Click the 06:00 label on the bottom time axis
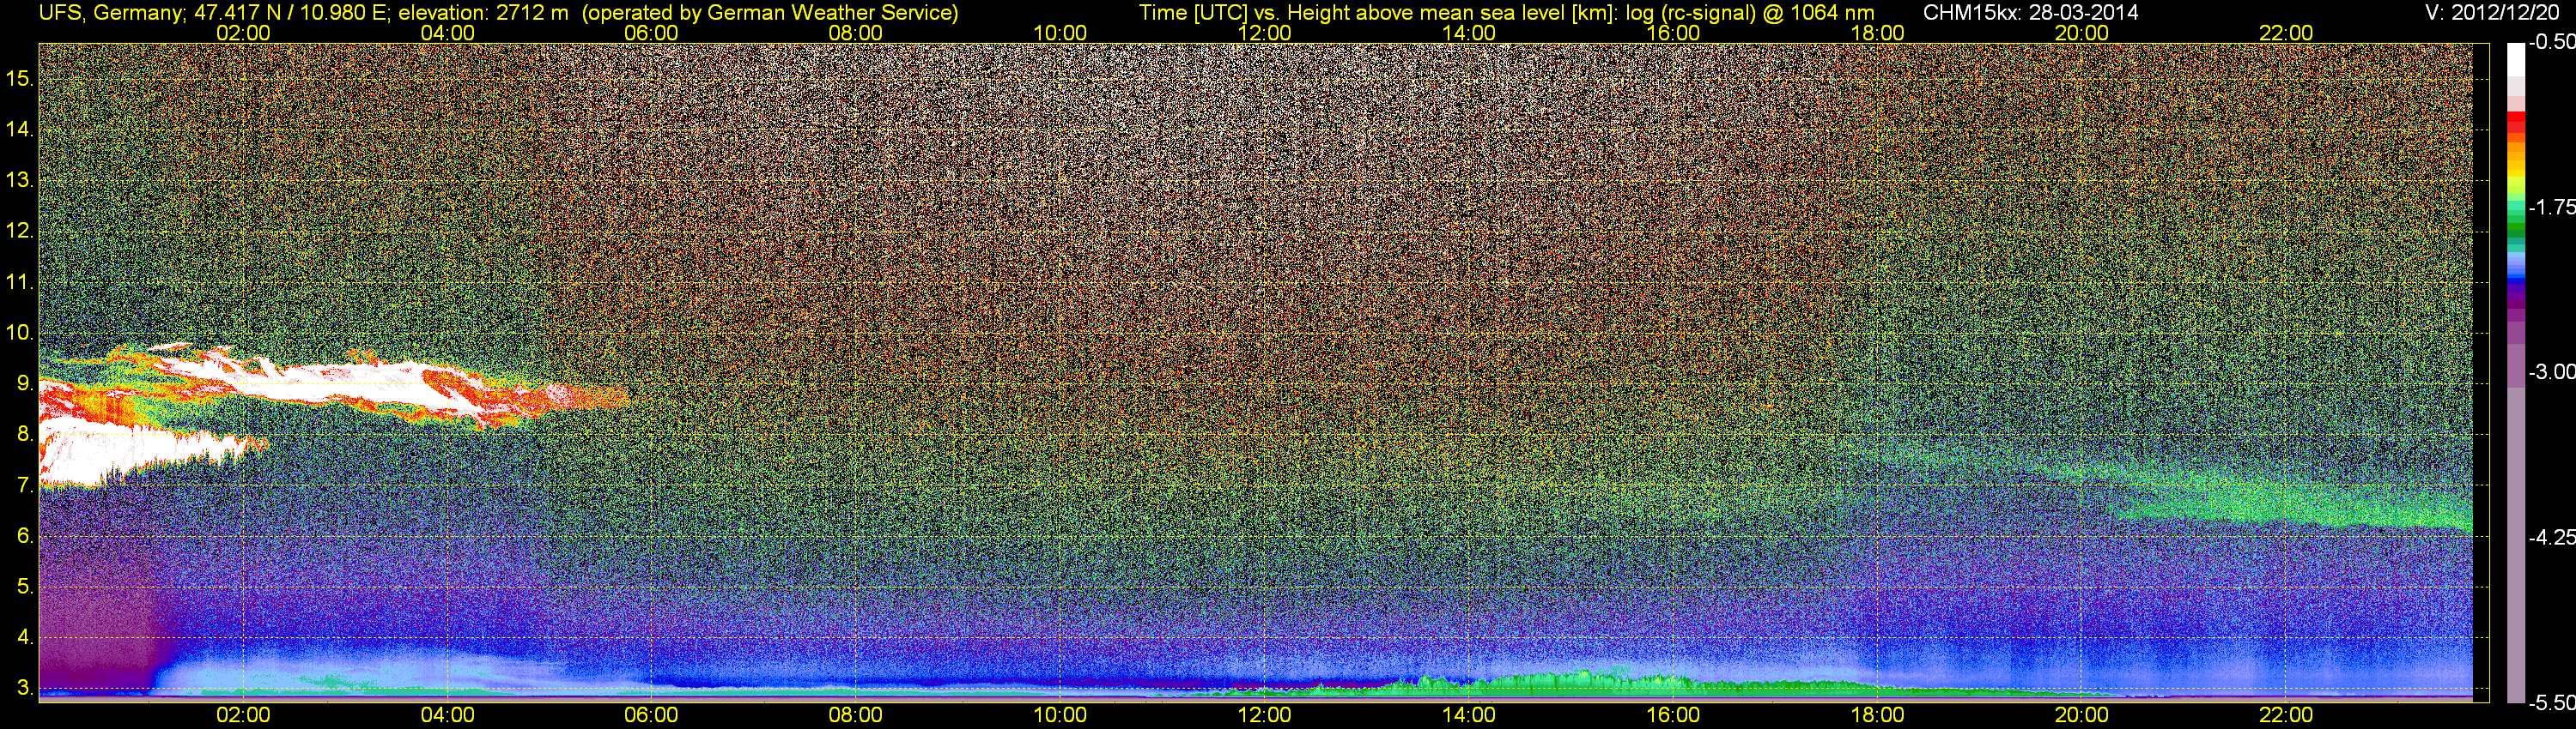Image resolution: width=2576 pixels, height=729 pixels. 651,715
